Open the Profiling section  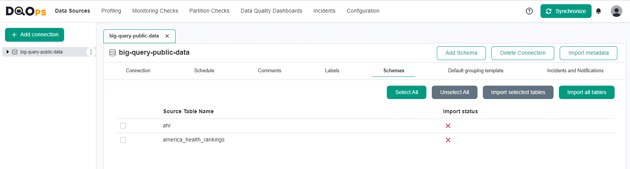point(111,11)
